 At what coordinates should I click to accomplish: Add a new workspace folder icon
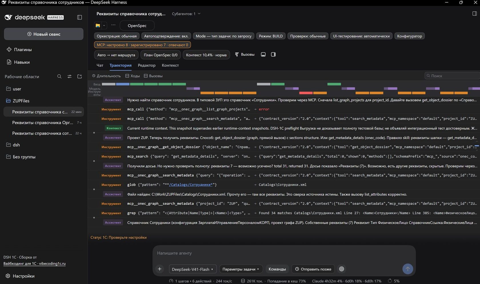80,77
